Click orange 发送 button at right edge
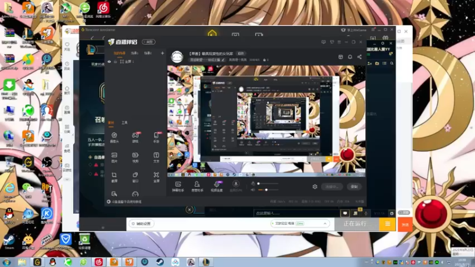 click(405, 225)
